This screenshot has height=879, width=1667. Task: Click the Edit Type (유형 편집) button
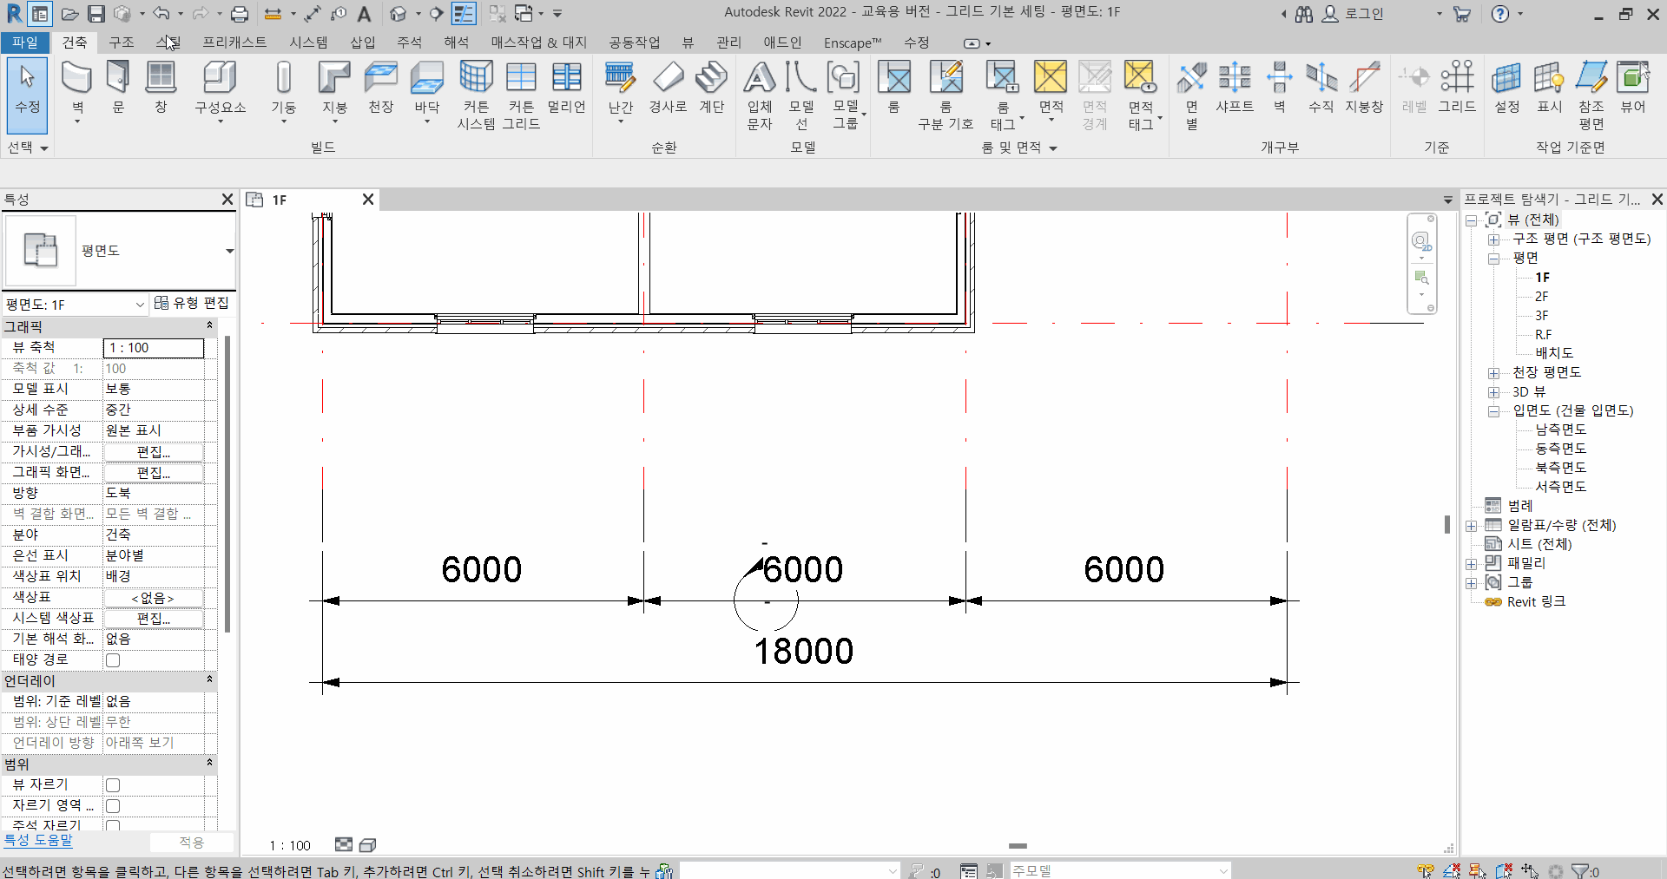point(191,303)
